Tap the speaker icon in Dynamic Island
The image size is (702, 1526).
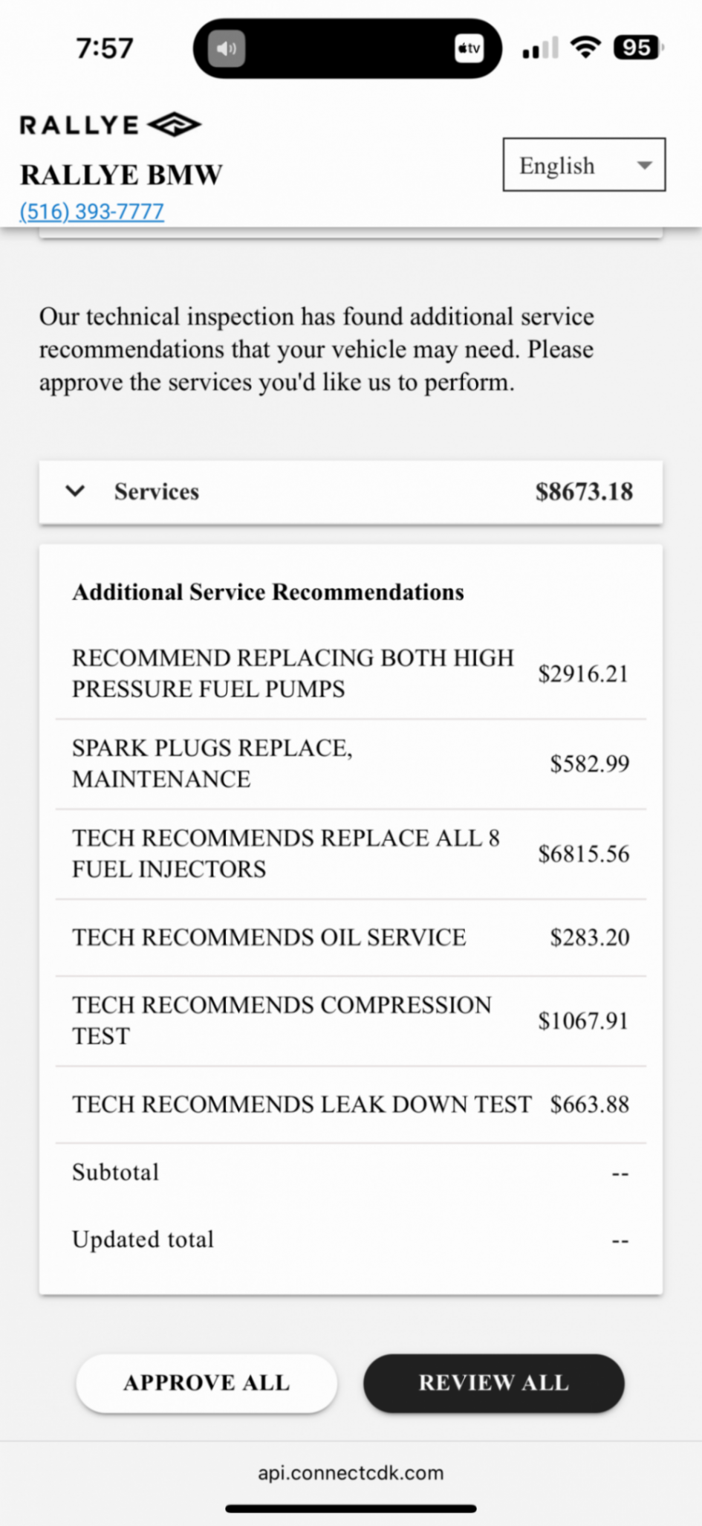pos(227,49)
